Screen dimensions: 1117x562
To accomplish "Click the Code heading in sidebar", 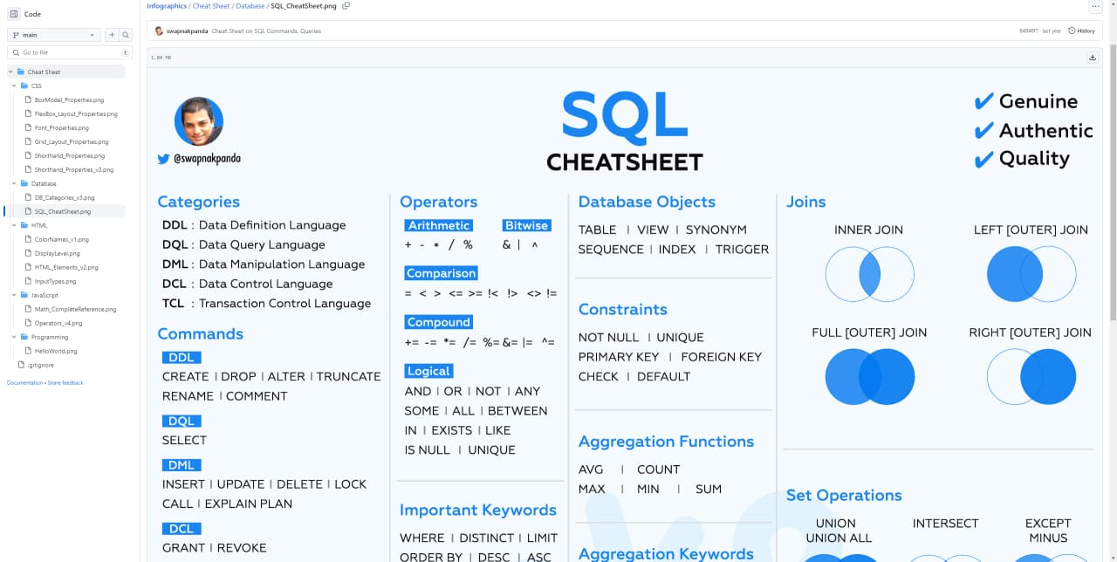I will pos(32,14).
